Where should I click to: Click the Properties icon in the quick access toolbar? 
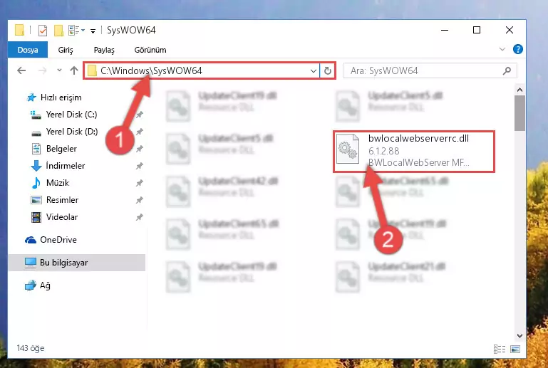tap(42, 31)
